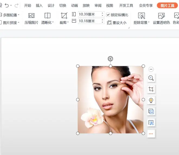The image size is (179, 155).
Task: Click the rotate handle above the picture
Action: [110, 59]
